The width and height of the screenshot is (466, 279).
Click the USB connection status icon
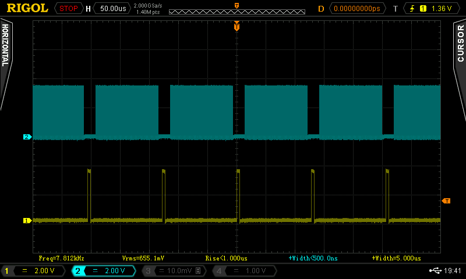pyautogui.click(x=435, y=271)
